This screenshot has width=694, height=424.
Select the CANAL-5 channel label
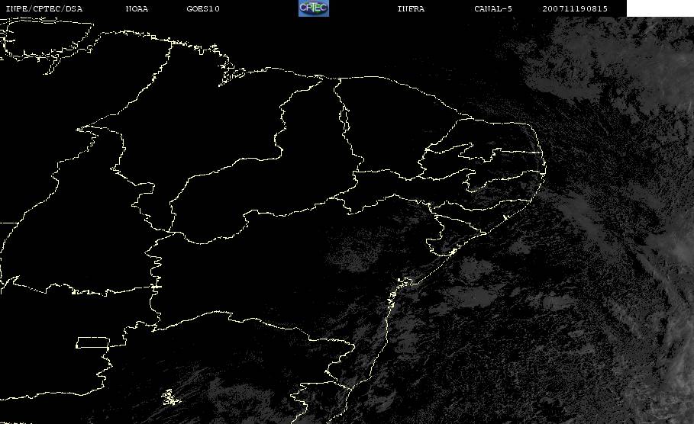point(492,9)
